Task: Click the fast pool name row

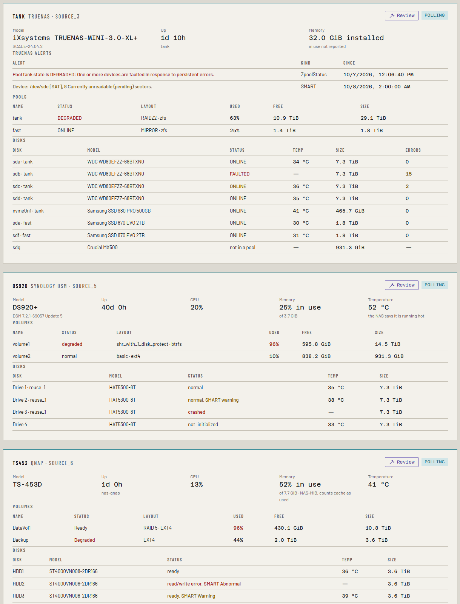Action: point(230,131)
